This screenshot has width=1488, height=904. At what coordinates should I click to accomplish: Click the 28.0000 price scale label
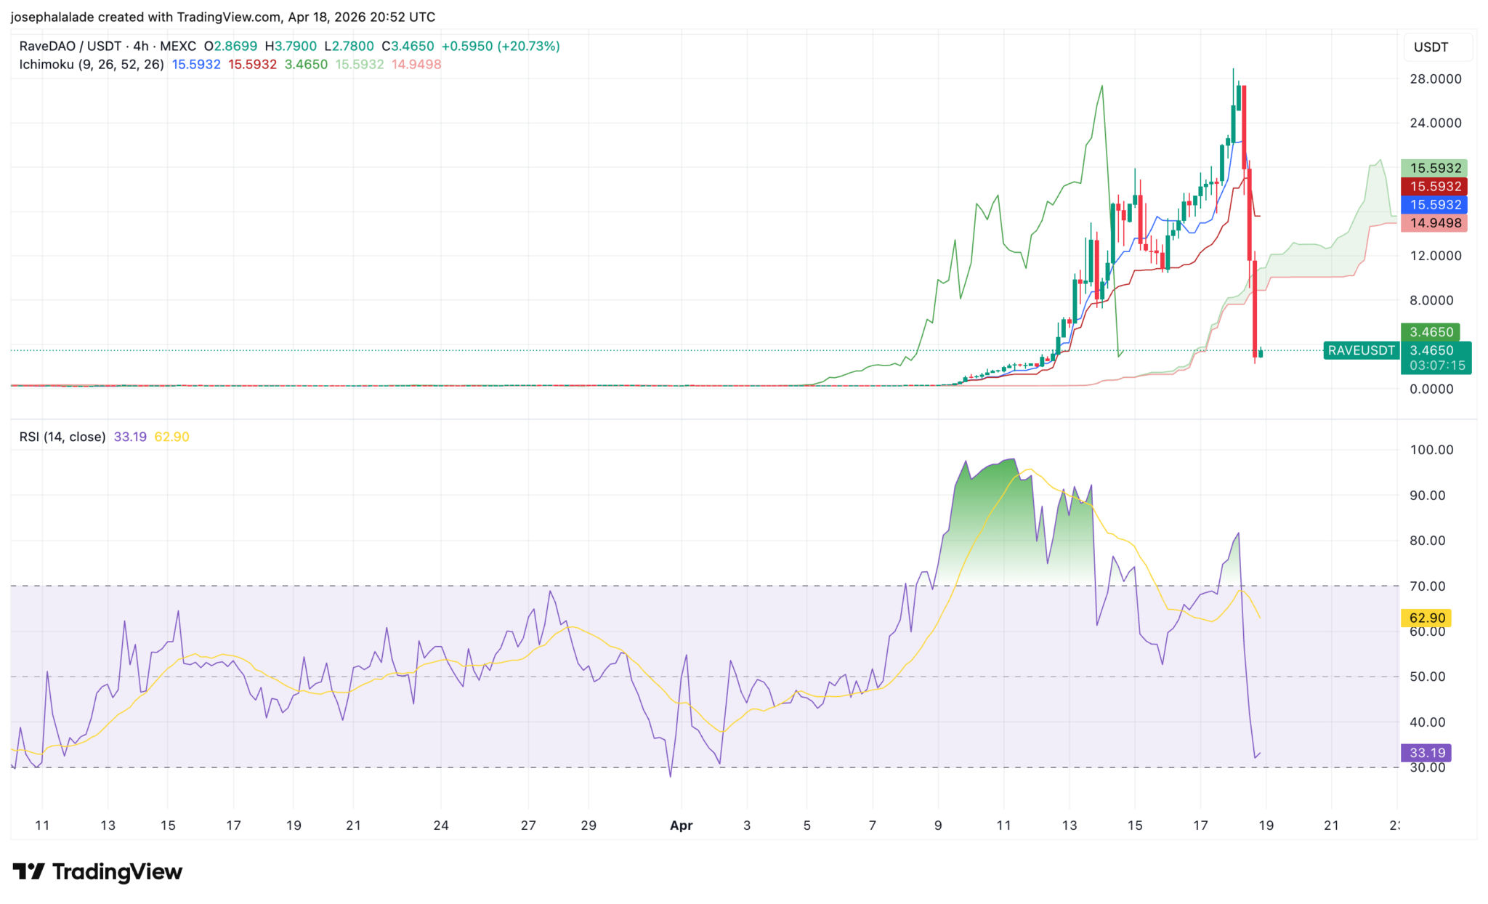coord(1435,78)
